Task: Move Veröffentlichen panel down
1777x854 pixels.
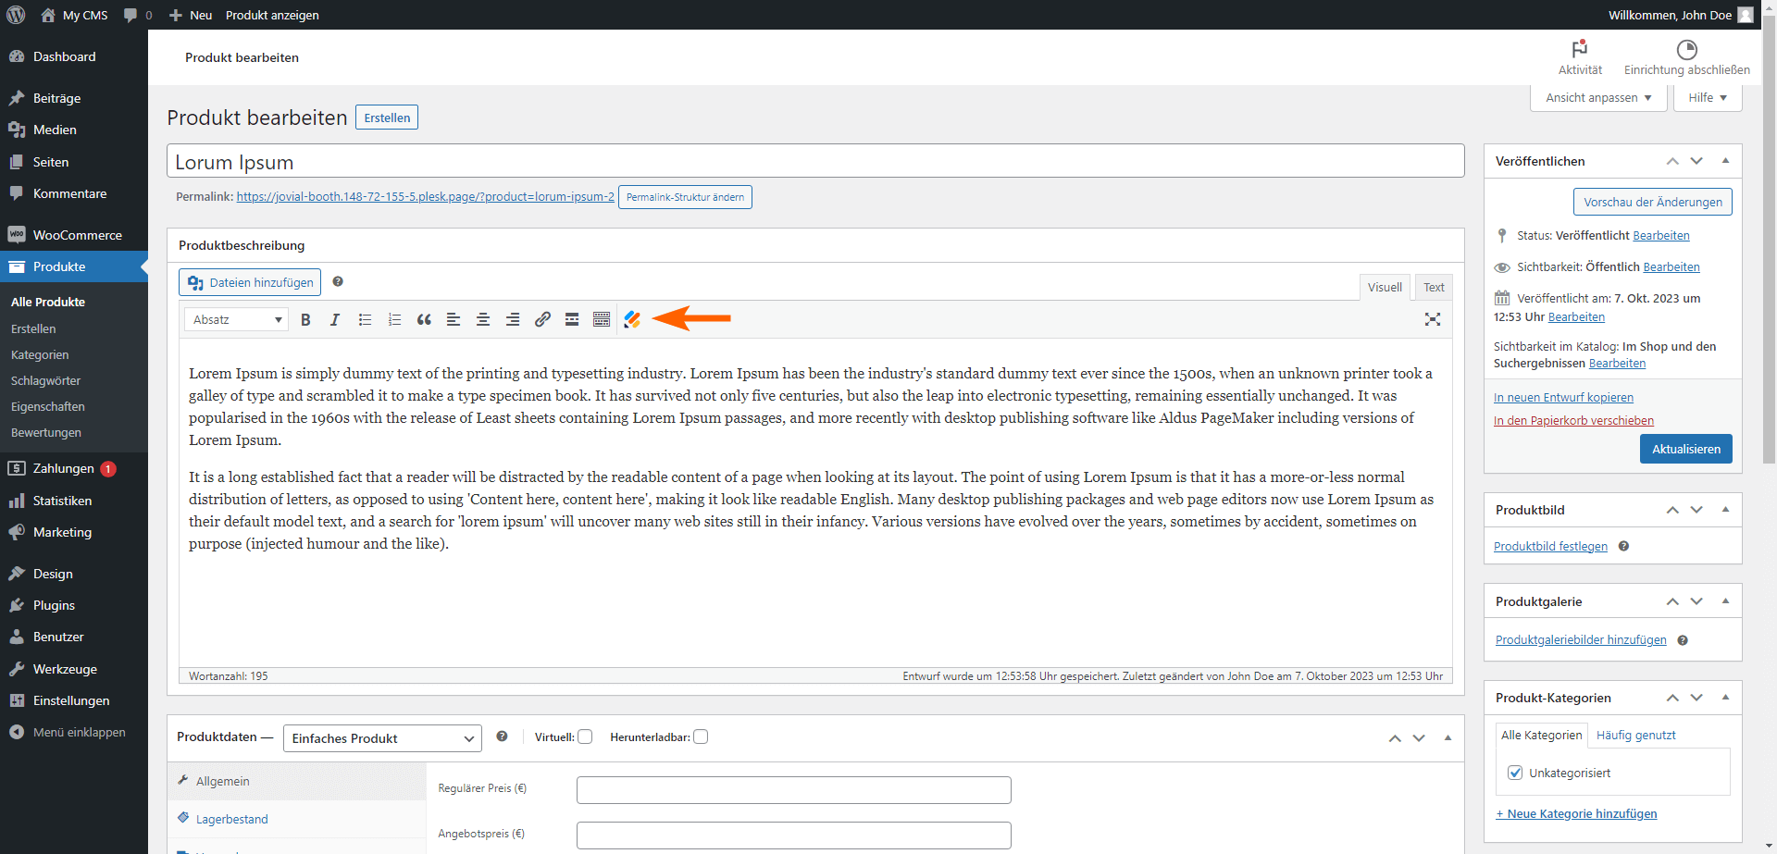Action: [1696, 161]
